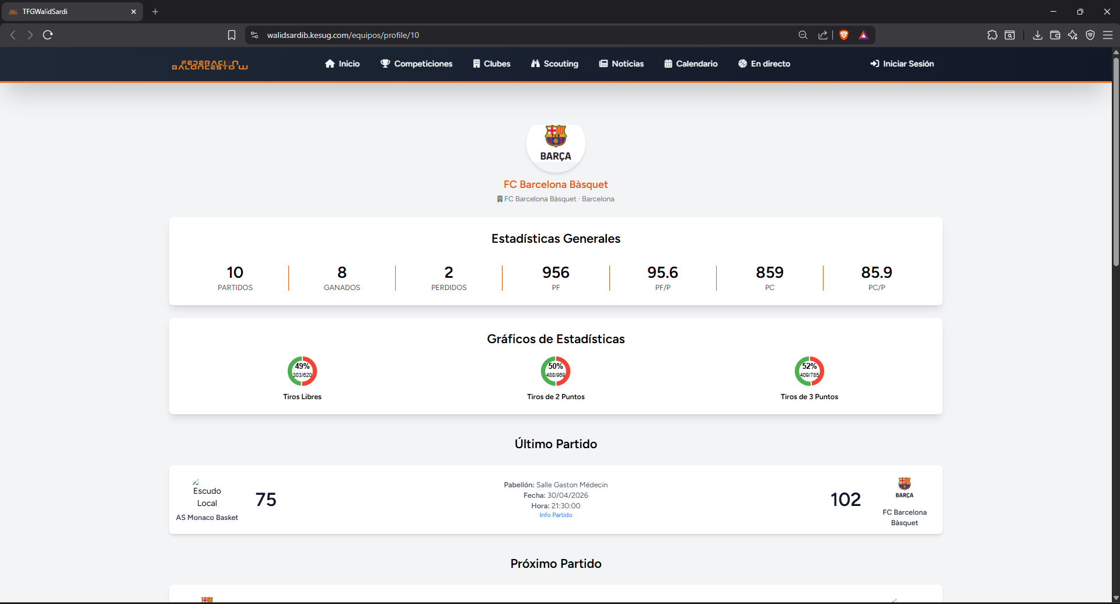Open the FC Barcelona Bàsquet crest
1120x604 pixels.
pyautogui.click(x=555, y=144)
